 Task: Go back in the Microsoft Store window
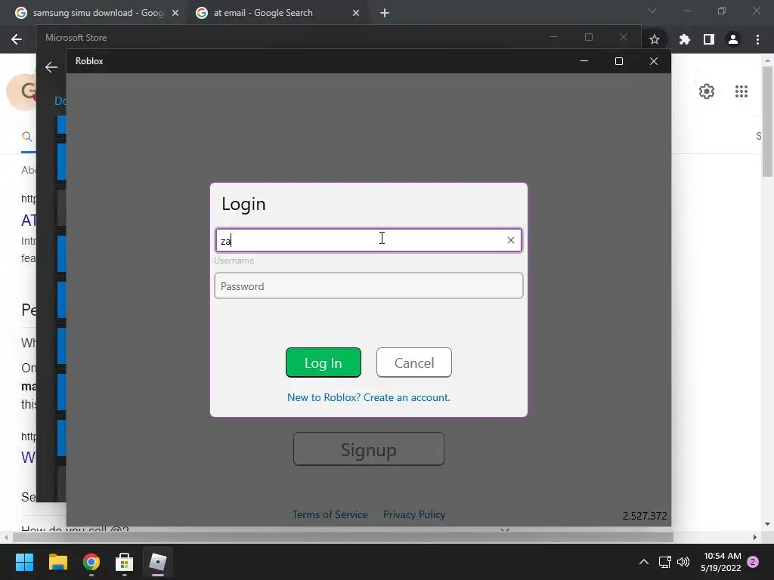51,67
